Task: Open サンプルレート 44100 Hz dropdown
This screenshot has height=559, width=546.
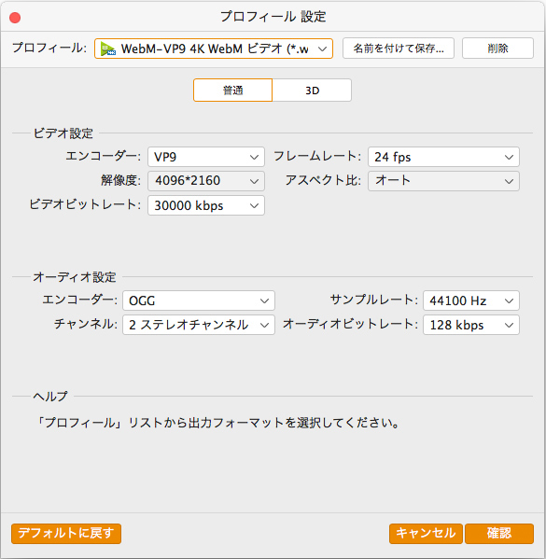Action: (x=471, y=300)
